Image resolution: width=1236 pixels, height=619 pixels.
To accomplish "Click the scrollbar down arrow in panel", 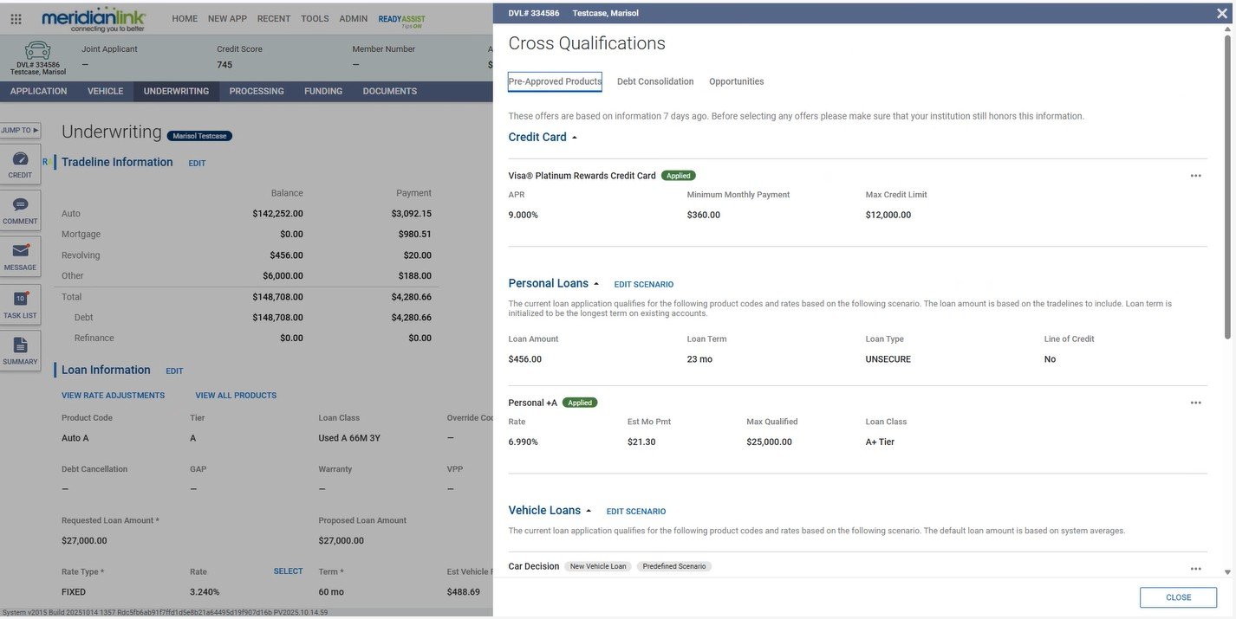I will coord(1227,572).
